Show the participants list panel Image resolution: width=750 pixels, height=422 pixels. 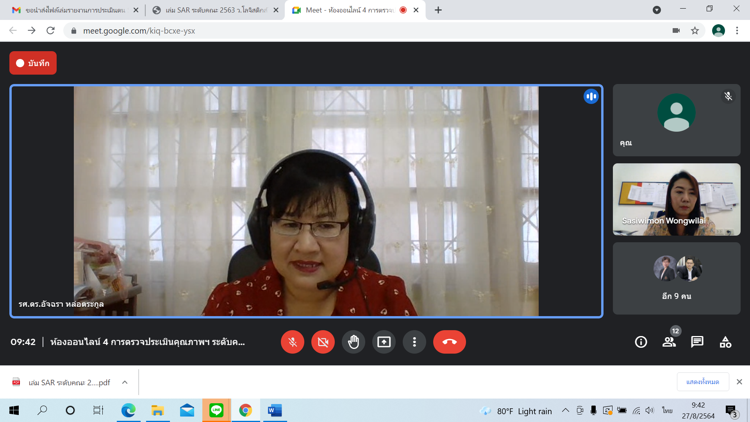click(x=669, y=342)
